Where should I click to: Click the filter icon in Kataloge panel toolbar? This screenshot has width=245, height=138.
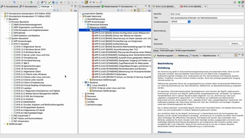click(x=71, y=10)
